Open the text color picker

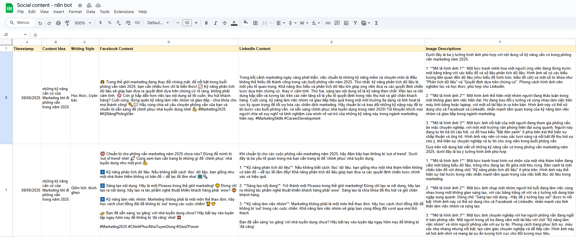pyautogui.click(x=234, y=23)
